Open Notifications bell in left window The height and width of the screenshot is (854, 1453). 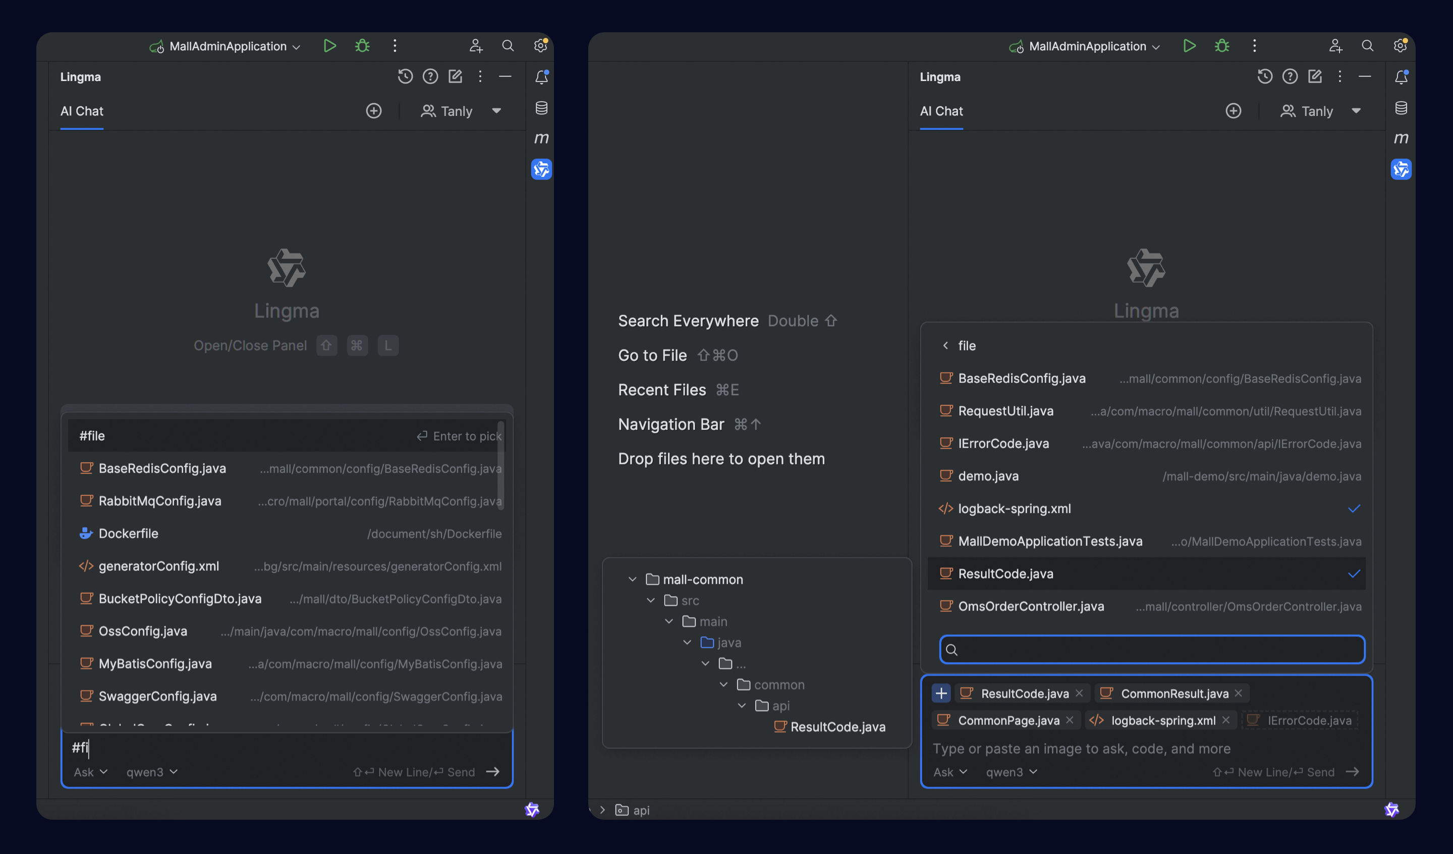pos(541,77)
